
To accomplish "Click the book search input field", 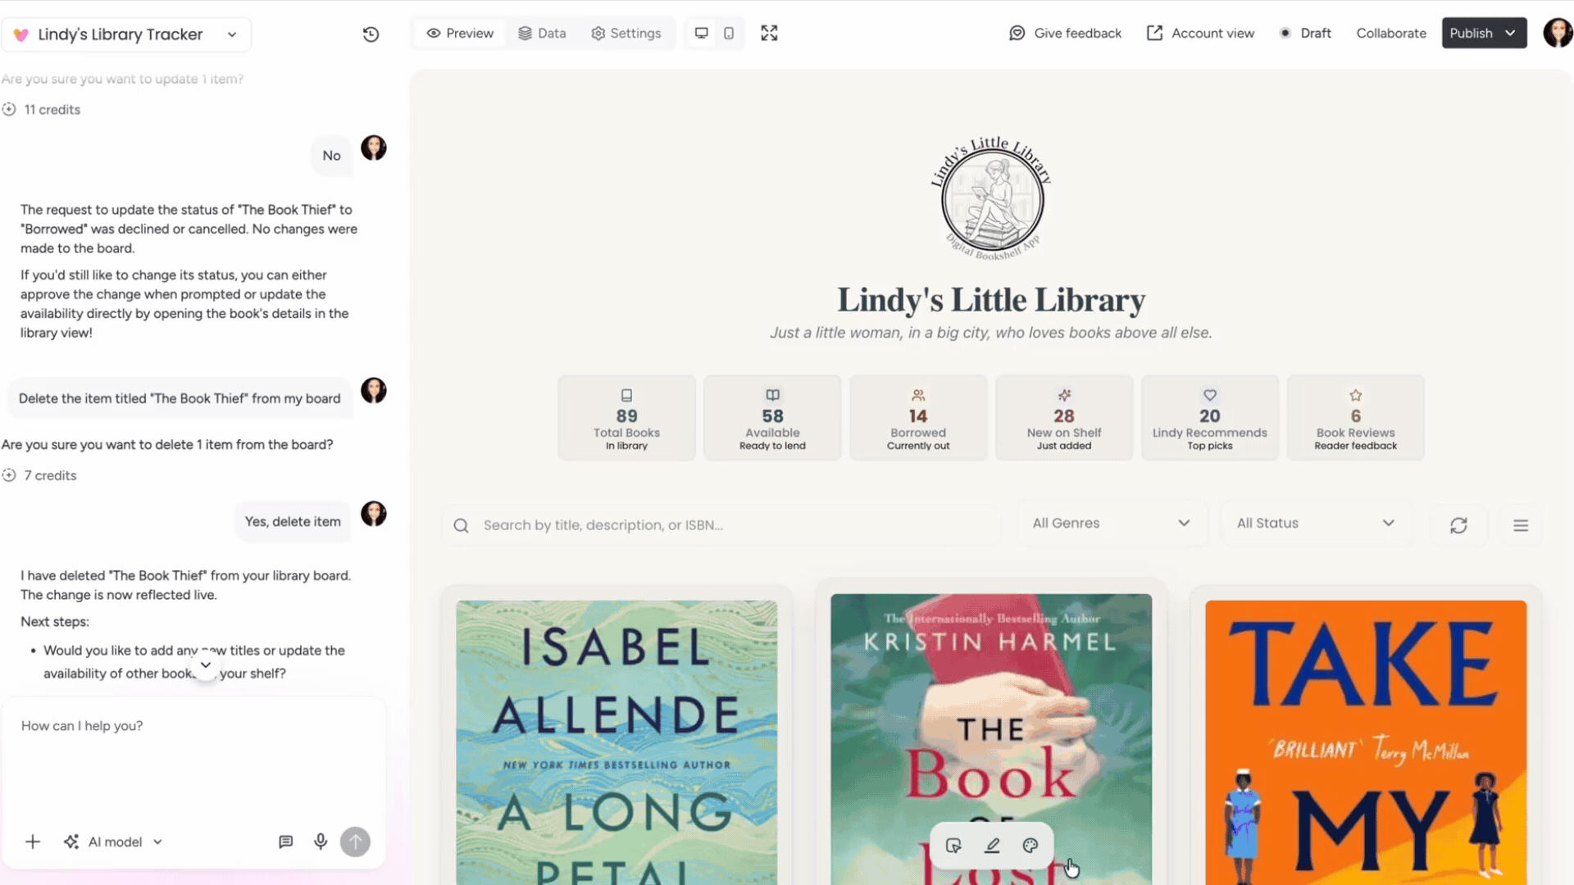I will [x=721, y=525].
